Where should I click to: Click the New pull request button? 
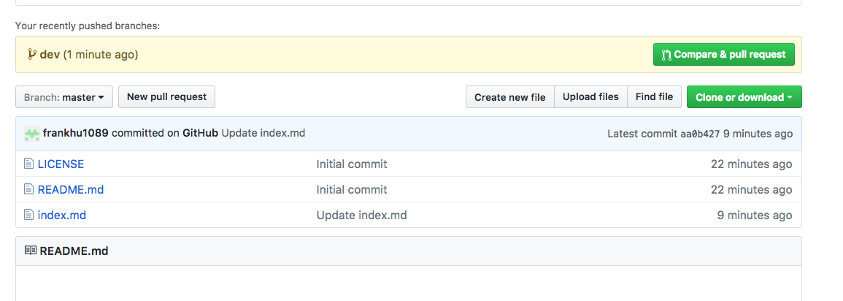click(x=166, y=97)
